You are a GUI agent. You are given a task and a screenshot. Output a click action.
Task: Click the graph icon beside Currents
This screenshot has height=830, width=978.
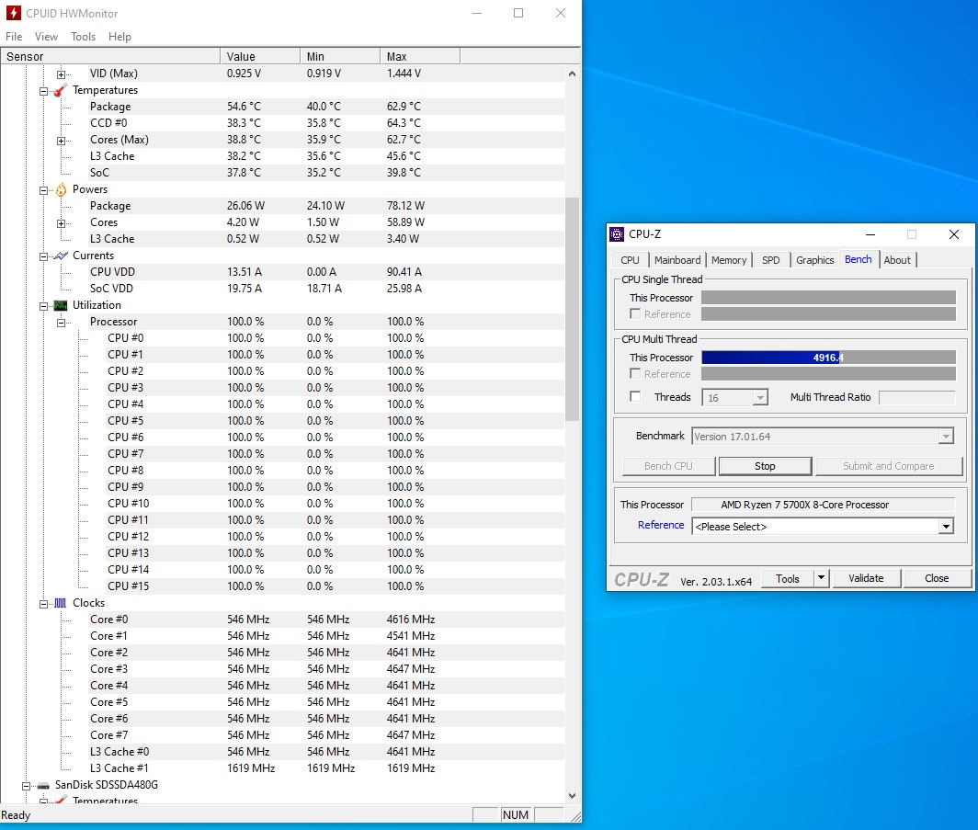(x=61, y=256)
